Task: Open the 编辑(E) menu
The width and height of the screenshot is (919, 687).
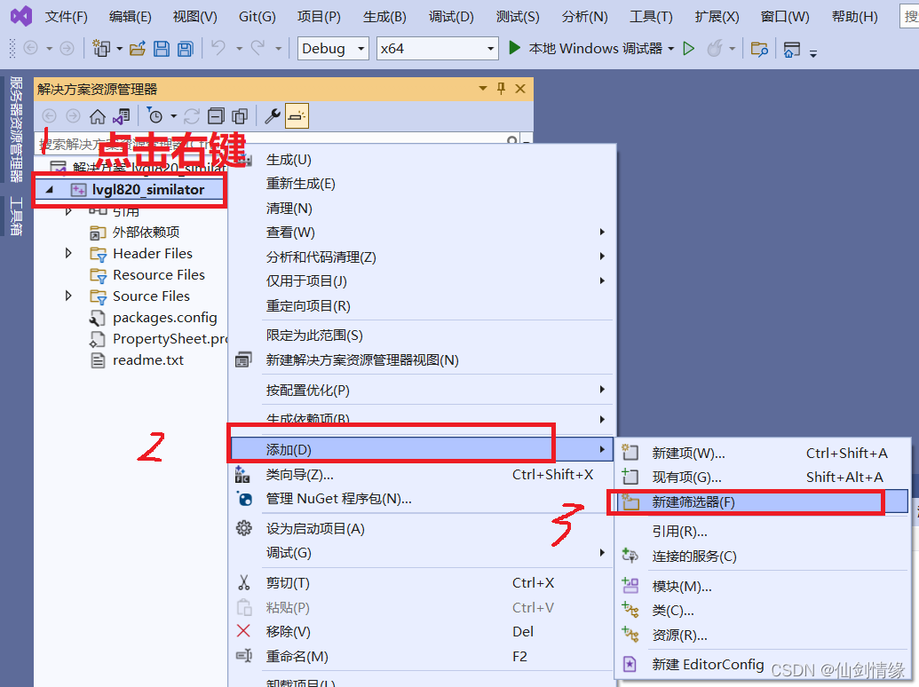Action: click(131, 16)
